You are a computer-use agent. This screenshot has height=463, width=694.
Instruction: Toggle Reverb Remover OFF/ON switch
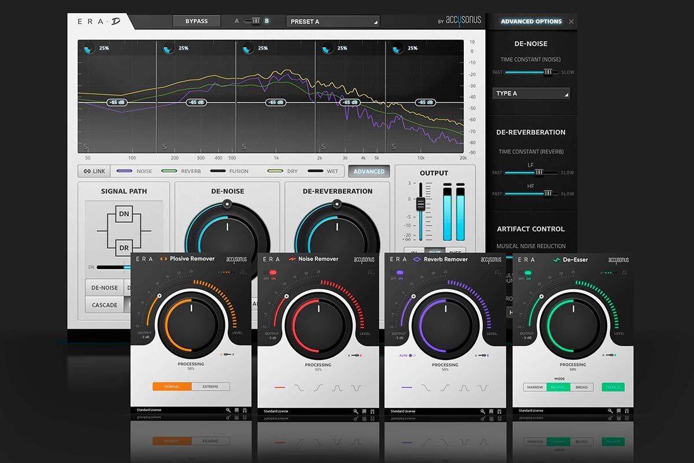[x=397, y=273]
